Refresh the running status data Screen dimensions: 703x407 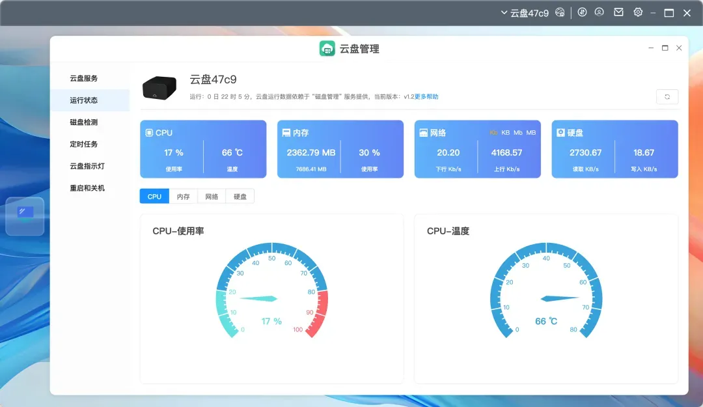667,97
